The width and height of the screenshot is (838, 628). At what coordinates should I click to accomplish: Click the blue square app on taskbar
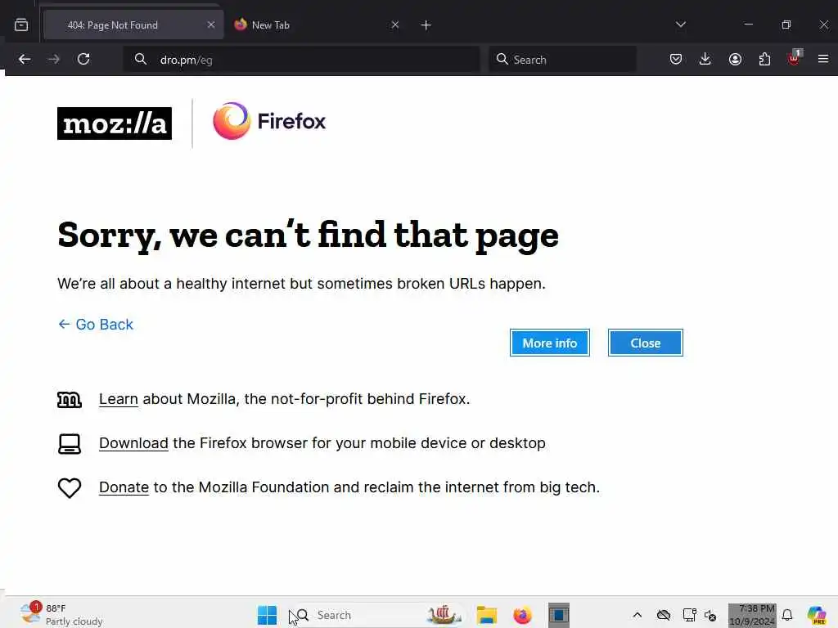pos(558,615)
